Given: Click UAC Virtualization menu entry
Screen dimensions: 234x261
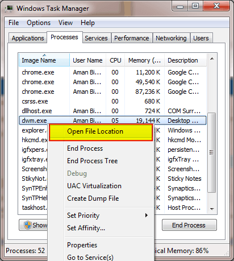Looking at the screenshot, I should (101, 186).
